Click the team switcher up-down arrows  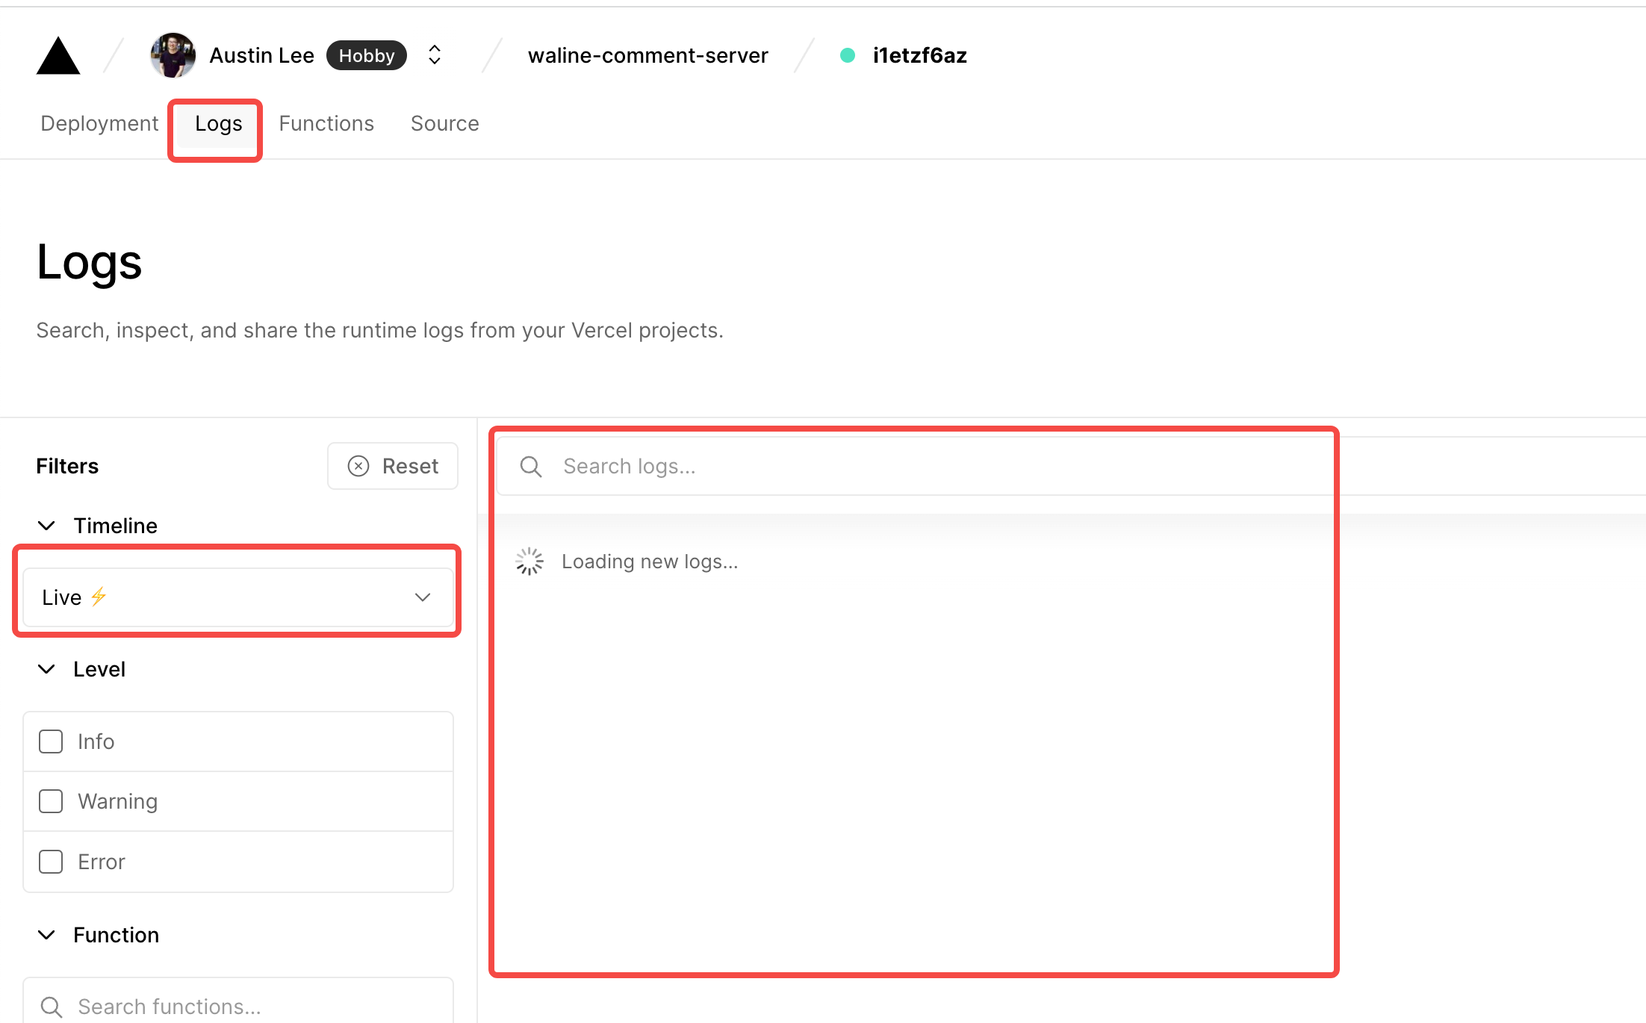(434, 55)
